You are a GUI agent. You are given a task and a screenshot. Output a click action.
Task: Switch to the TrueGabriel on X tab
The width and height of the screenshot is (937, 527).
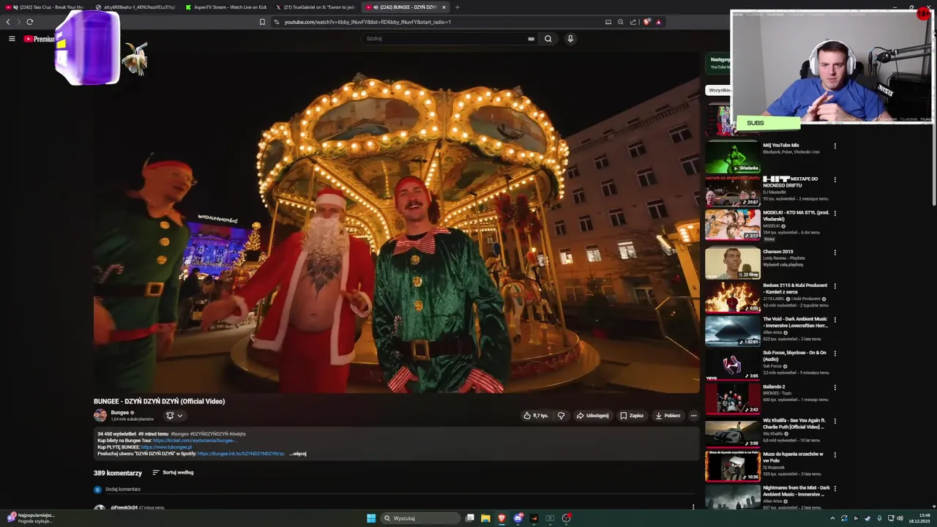pos(316,7)
